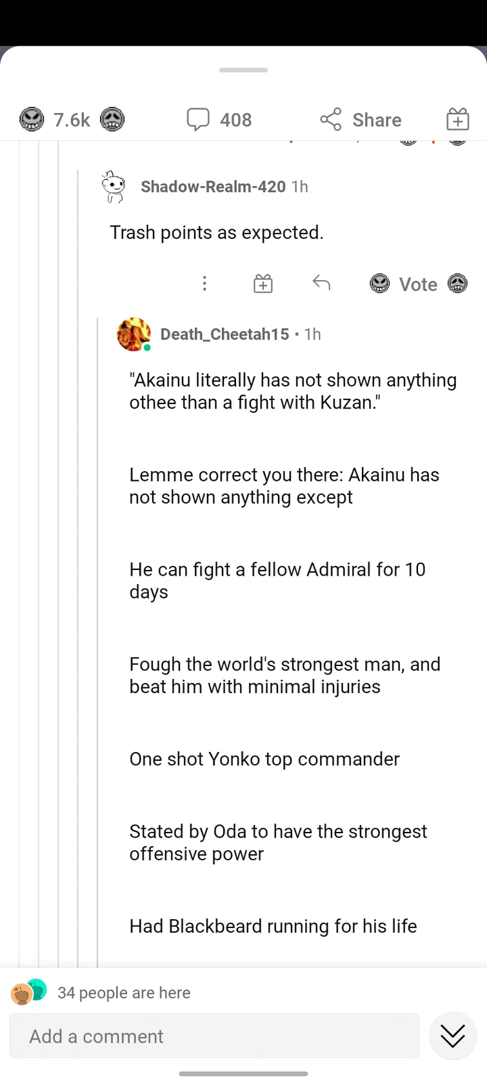487x1083 pixels.
Task: Downvote Shadow-Realm-420's comment
Action: [457, 283]
